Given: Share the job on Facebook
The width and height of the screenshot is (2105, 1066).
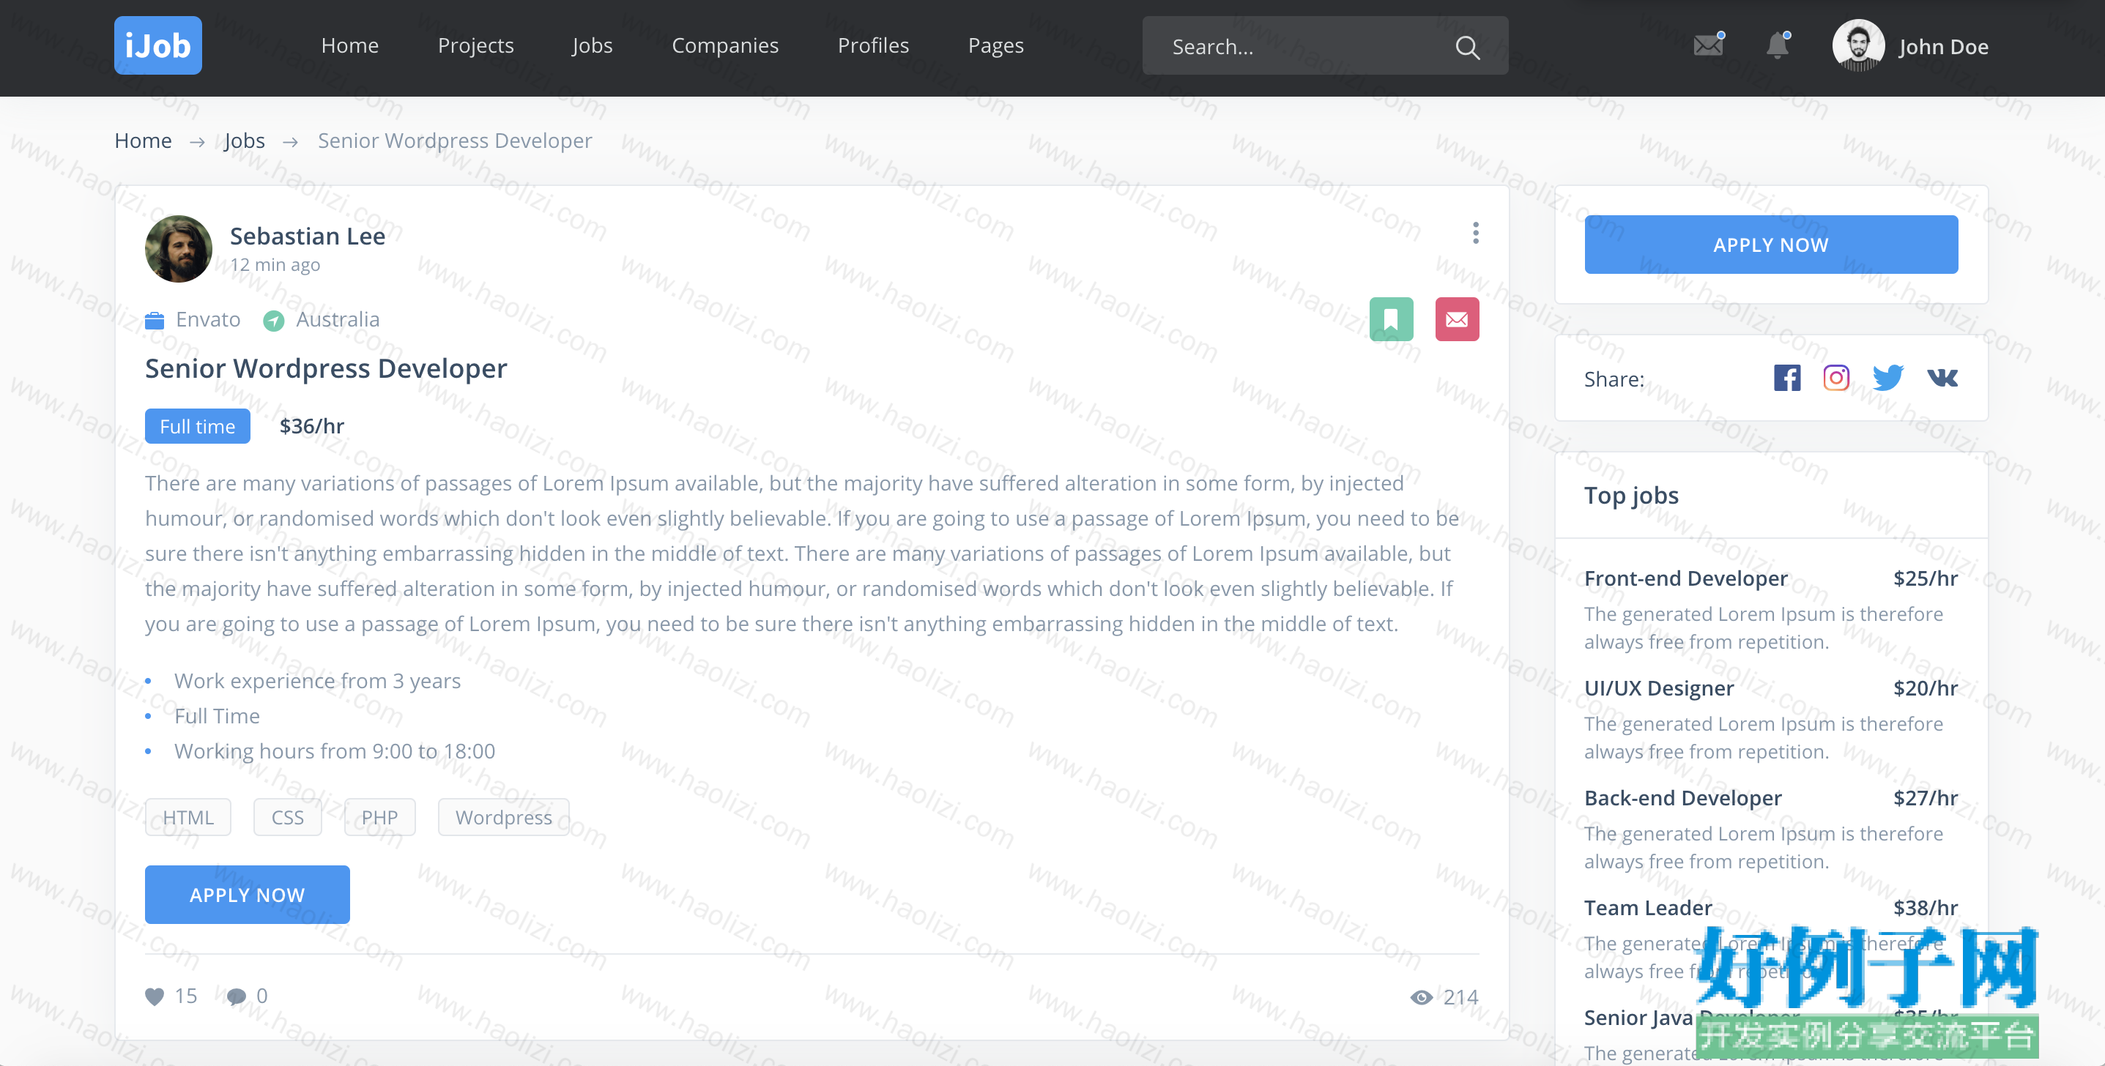Looking at the screenshot, I should (1787, 379).
